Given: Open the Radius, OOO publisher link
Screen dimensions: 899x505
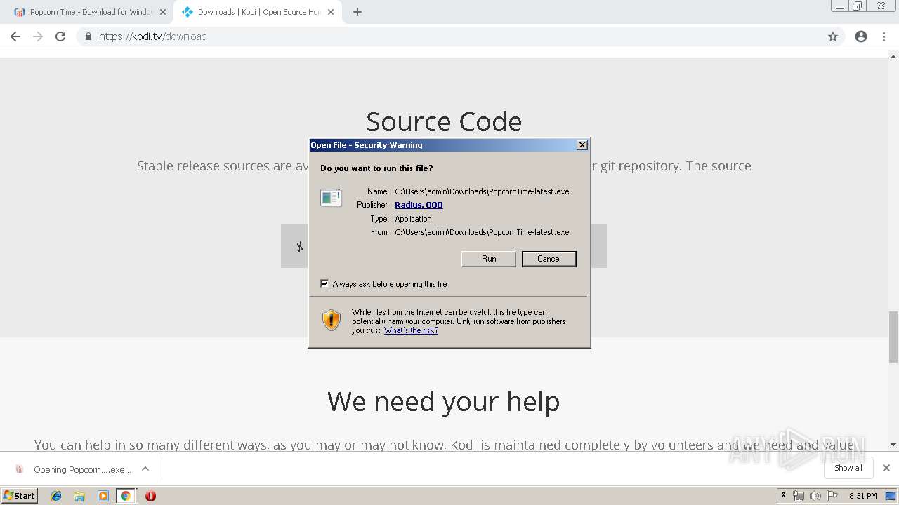Looking at the screenshot, I should (419, 205).
